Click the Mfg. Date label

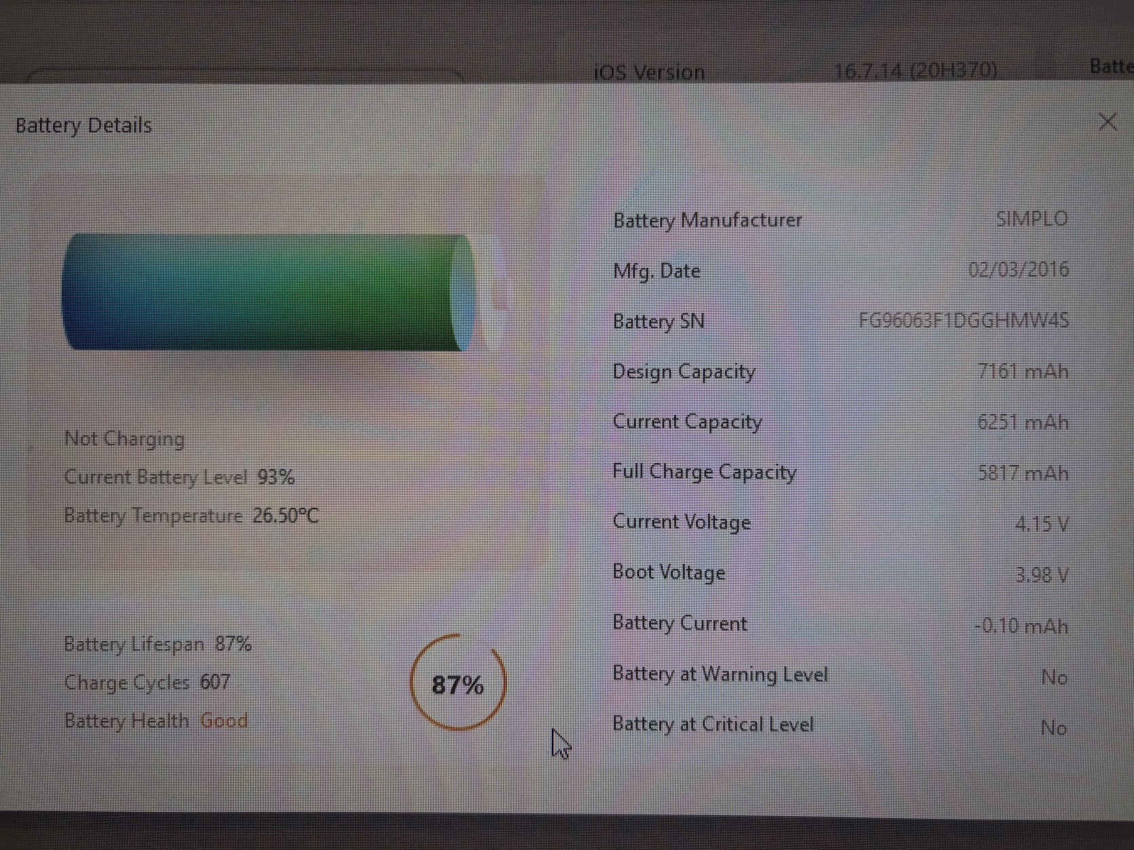click(x=657, y=271)
